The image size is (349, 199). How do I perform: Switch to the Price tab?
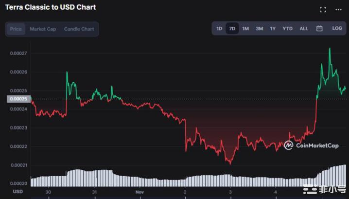16,29
